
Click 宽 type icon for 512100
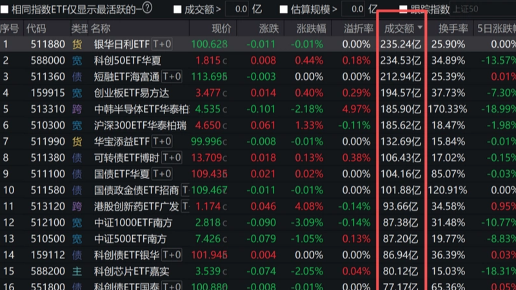77,222
